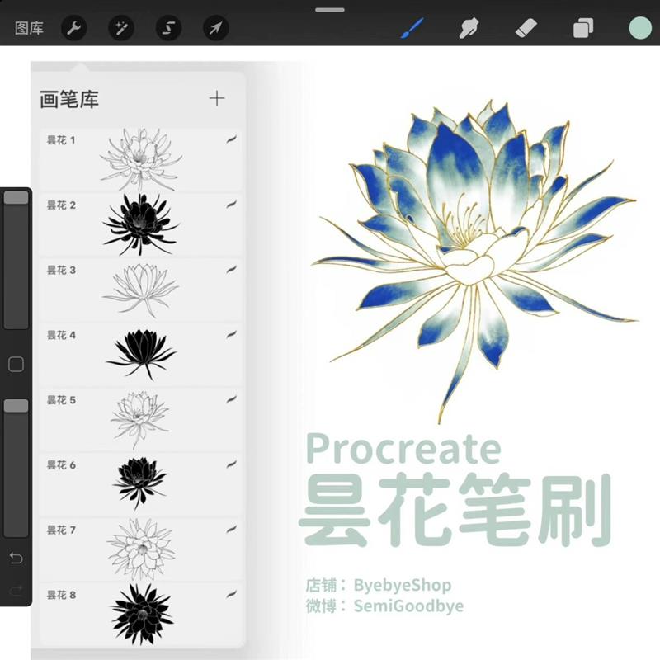Create a new brush with the plus button
Viewport: 660px width, 660px height.
(x=217, y=97)
